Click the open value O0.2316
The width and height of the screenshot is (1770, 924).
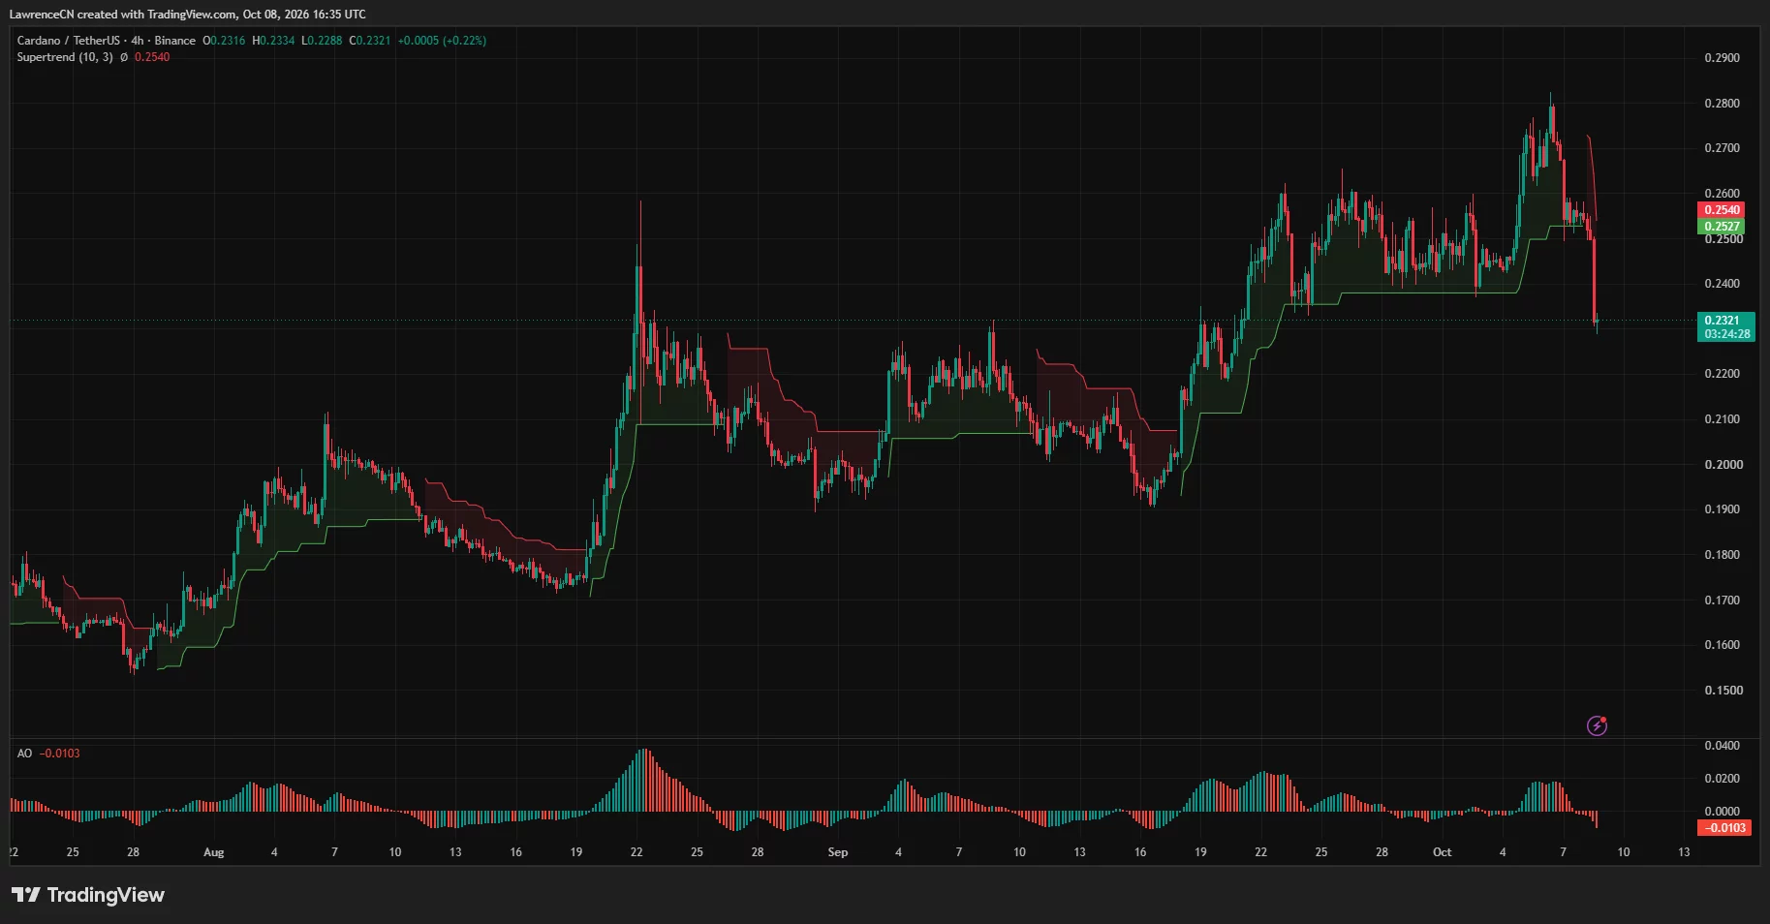coord(224,41)
